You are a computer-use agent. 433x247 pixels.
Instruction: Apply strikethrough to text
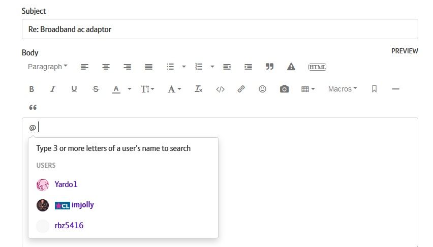[x=96, y=89]
